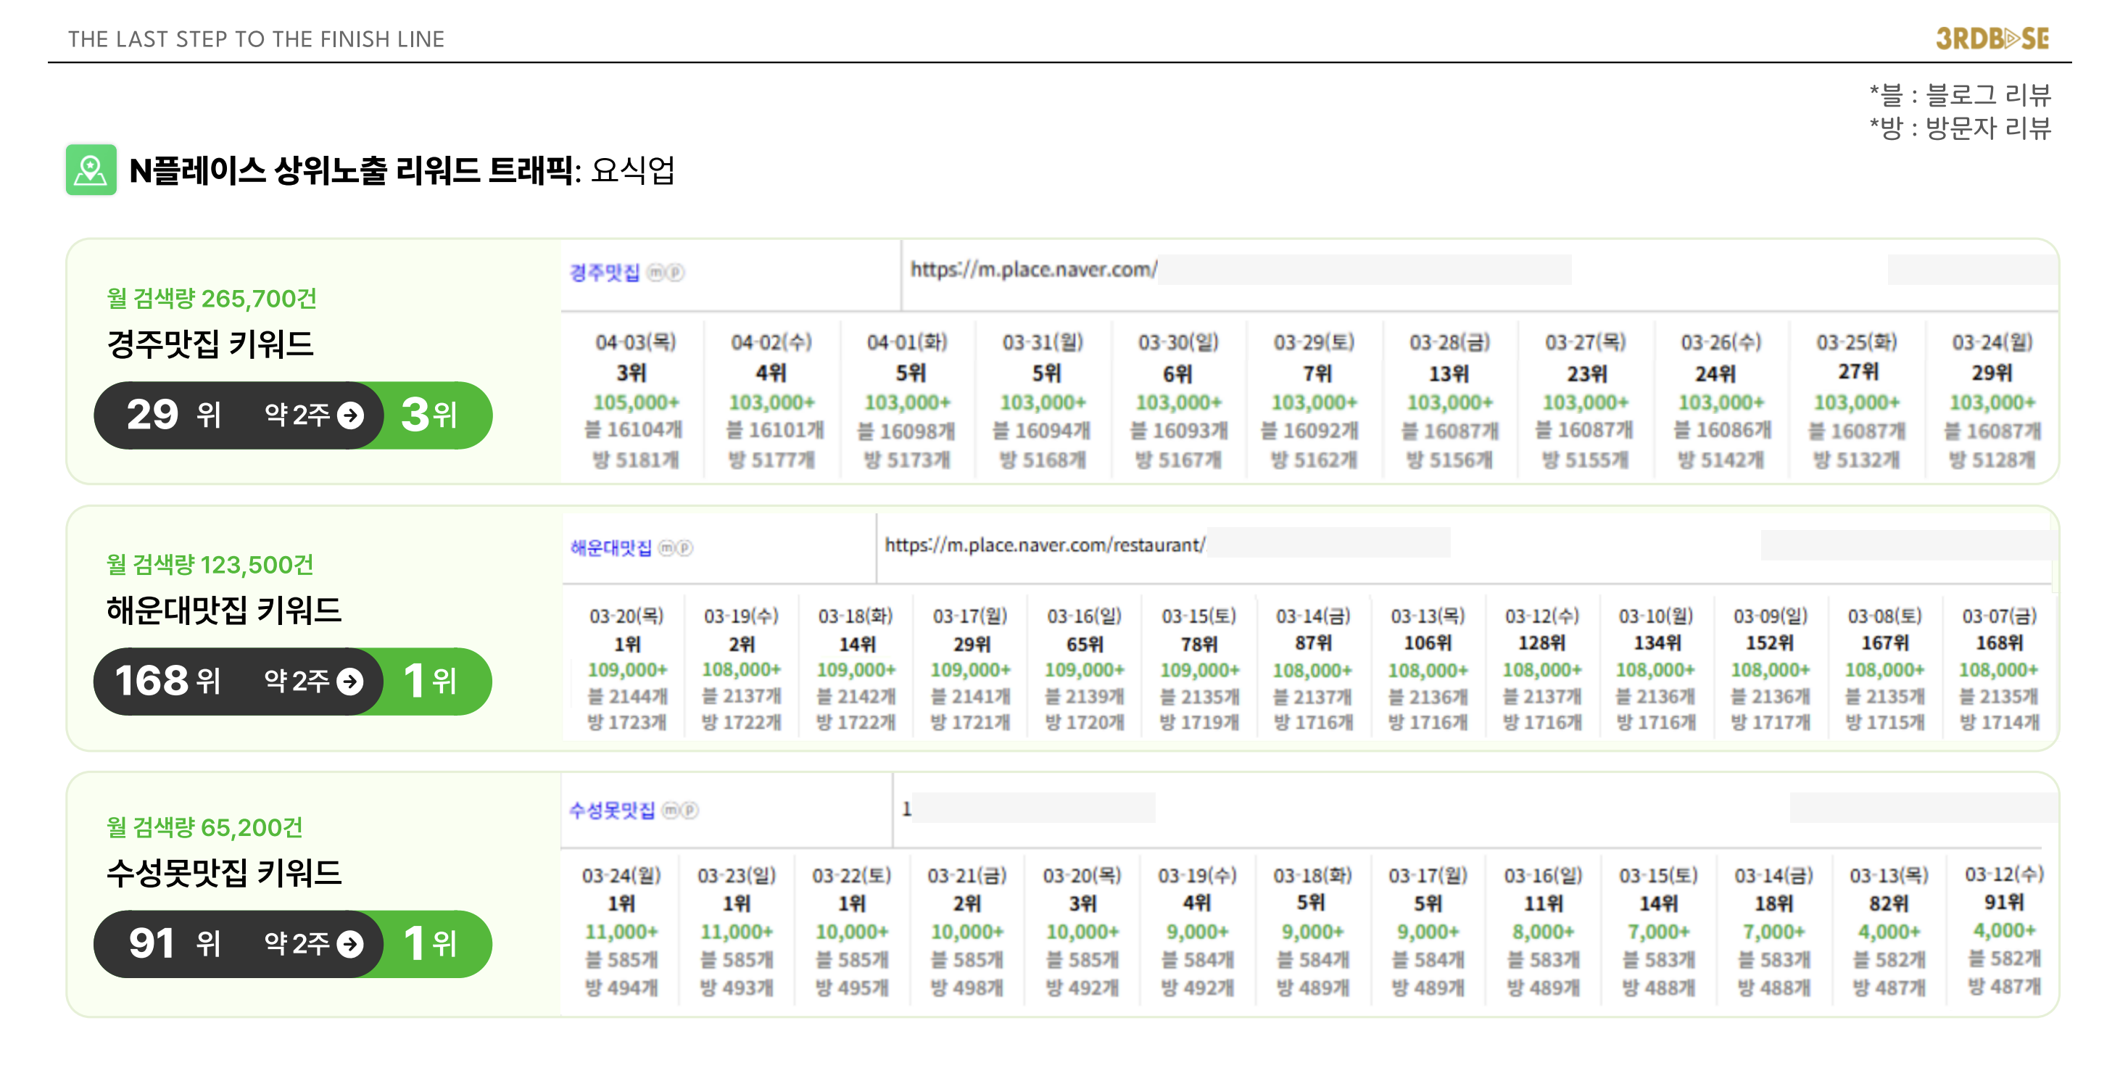This screenshot has height=1068, width=2120.
Task: Click the arrow circle icon in 수성못맛집 rank pill
Action: pos(351,944)
